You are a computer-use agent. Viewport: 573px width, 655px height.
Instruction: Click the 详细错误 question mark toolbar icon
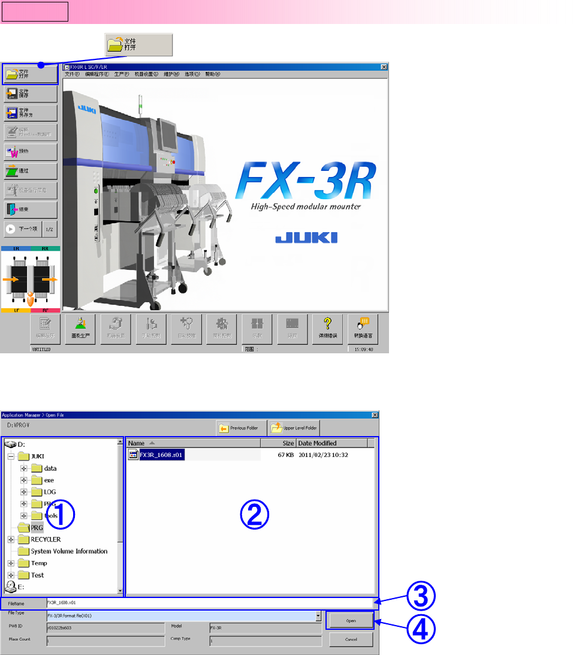point(328,329)
